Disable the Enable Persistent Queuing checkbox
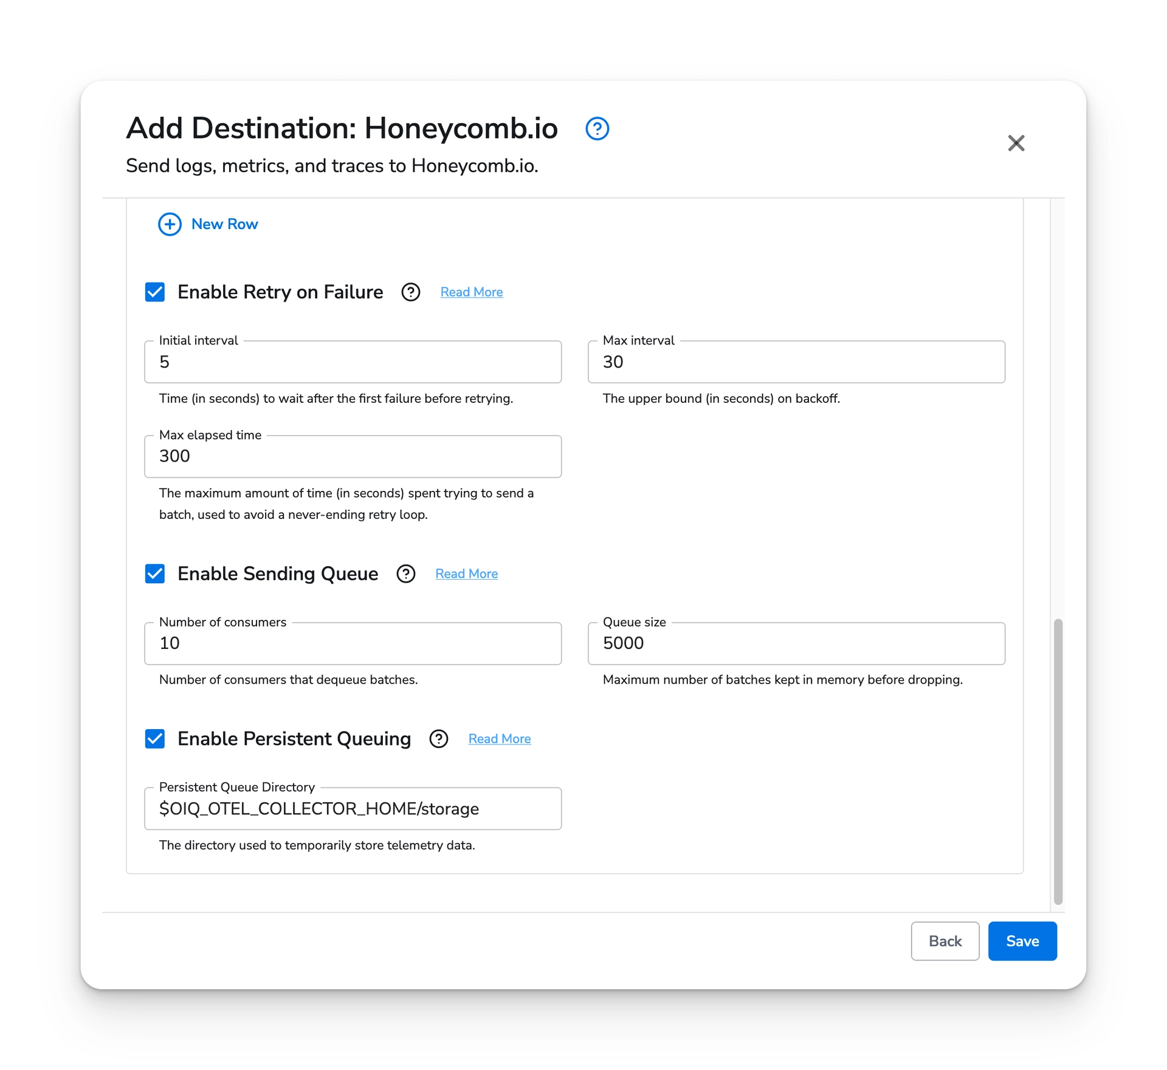This screenshot has width=1167, height=1070. click(x=155, y=739)
